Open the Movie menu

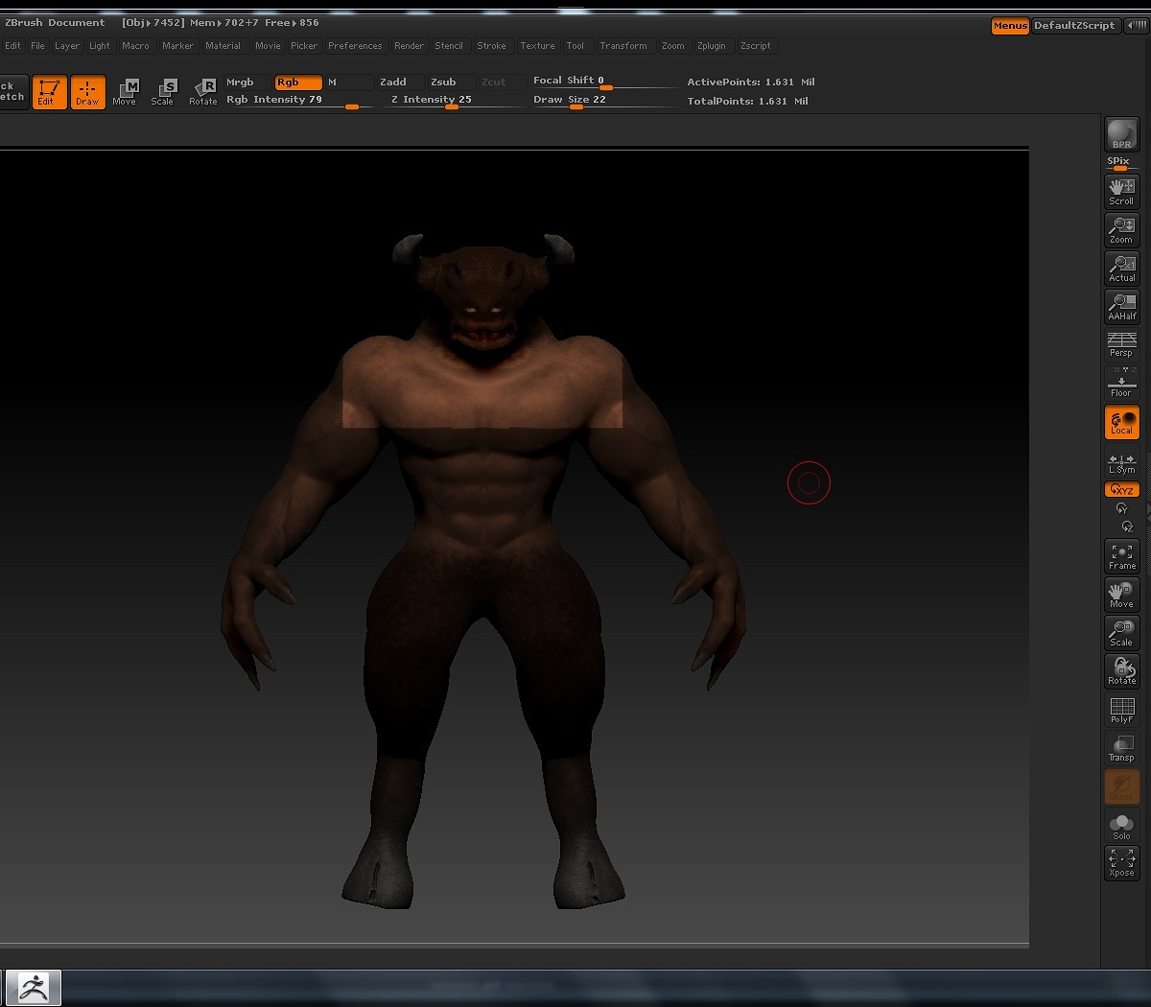[x=268, y=46]
